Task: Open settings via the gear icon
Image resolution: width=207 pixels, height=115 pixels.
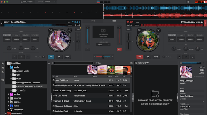Action: (x=188, y=2)
